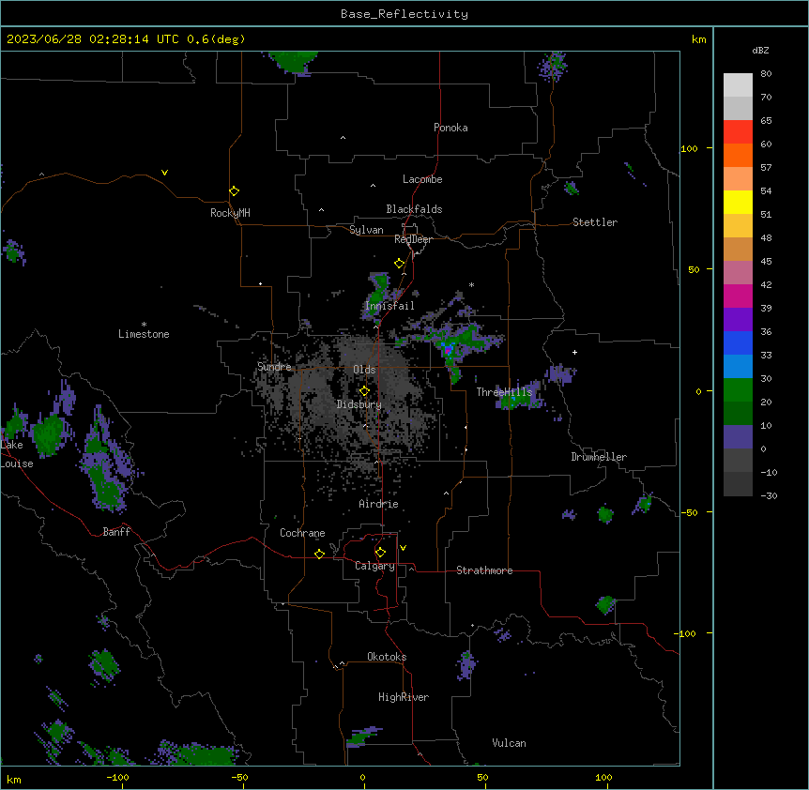Image resolution: width=809 pixels, height=790 pixels.
Task: Click the km unit label at bottom left
Action: pyautogui.click(x=14, y=779)
